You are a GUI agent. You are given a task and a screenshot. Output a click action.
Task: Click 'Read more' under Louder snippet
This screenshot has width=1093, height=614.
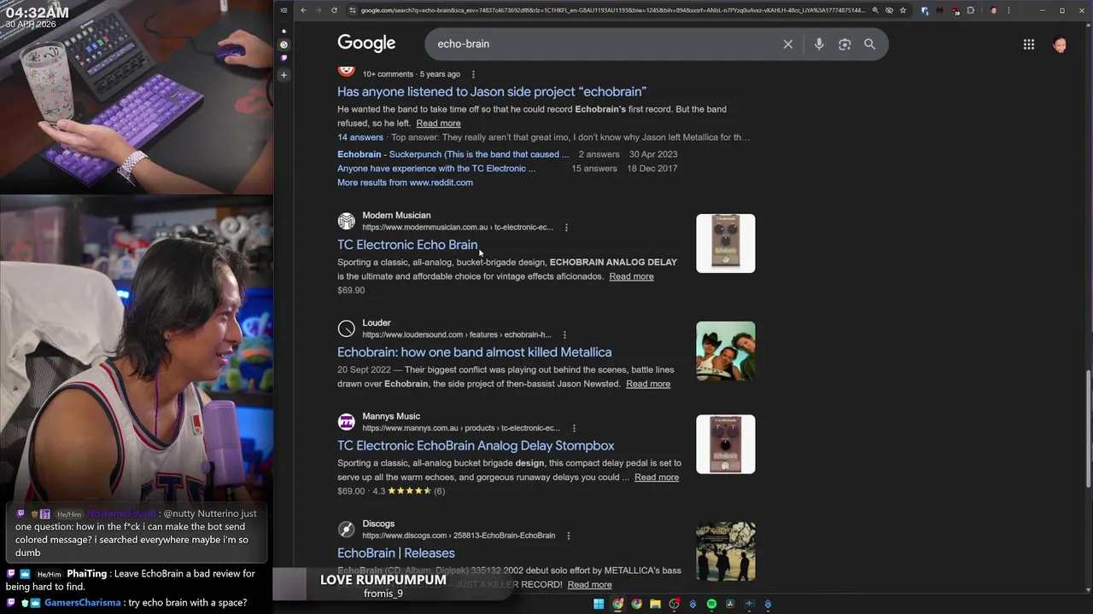[x=648, y=384]
